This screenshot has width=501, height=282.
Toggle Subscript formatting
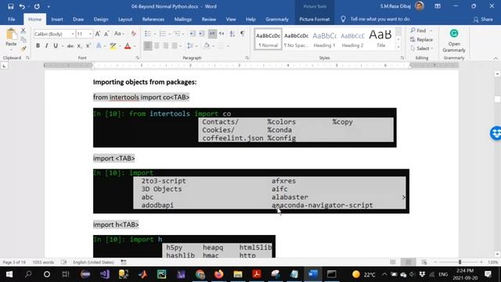coord(79,46)
